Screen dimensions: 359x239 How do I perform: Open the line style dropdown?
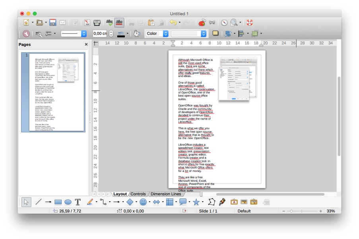pyautogui.click(x=74, y=34)
